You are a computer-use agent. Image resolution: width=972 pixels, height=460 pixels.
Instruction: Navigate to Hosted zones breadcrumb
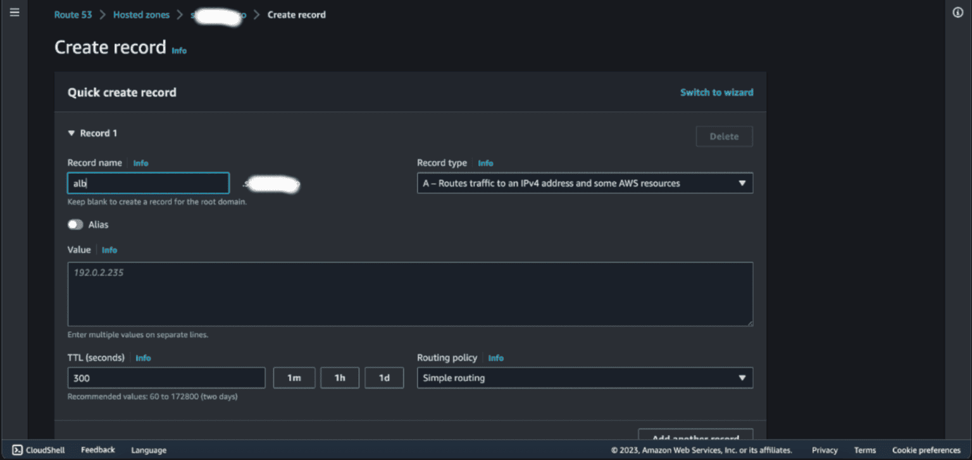coord(141,14)
